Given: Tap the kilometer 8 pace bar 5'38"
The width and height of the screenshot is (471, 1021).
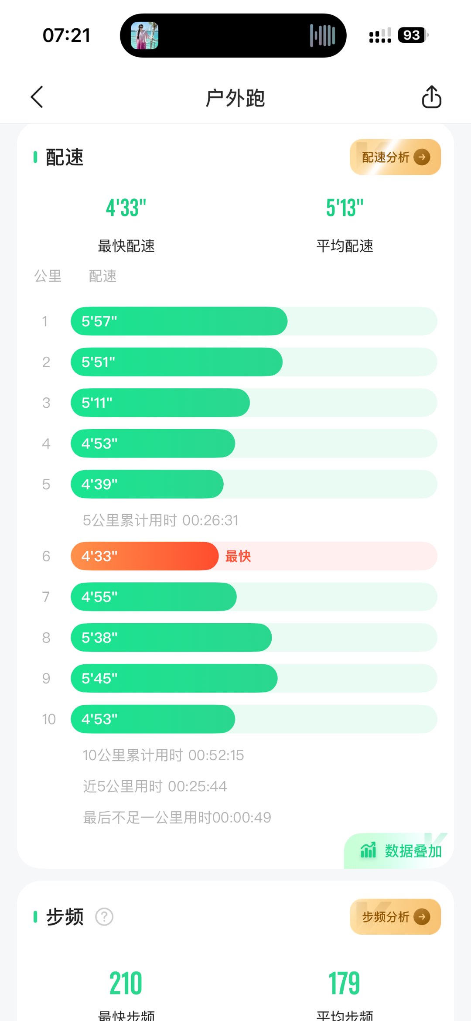Looking at the screenshot, I should pyautogui.click(x=171, y=638).
